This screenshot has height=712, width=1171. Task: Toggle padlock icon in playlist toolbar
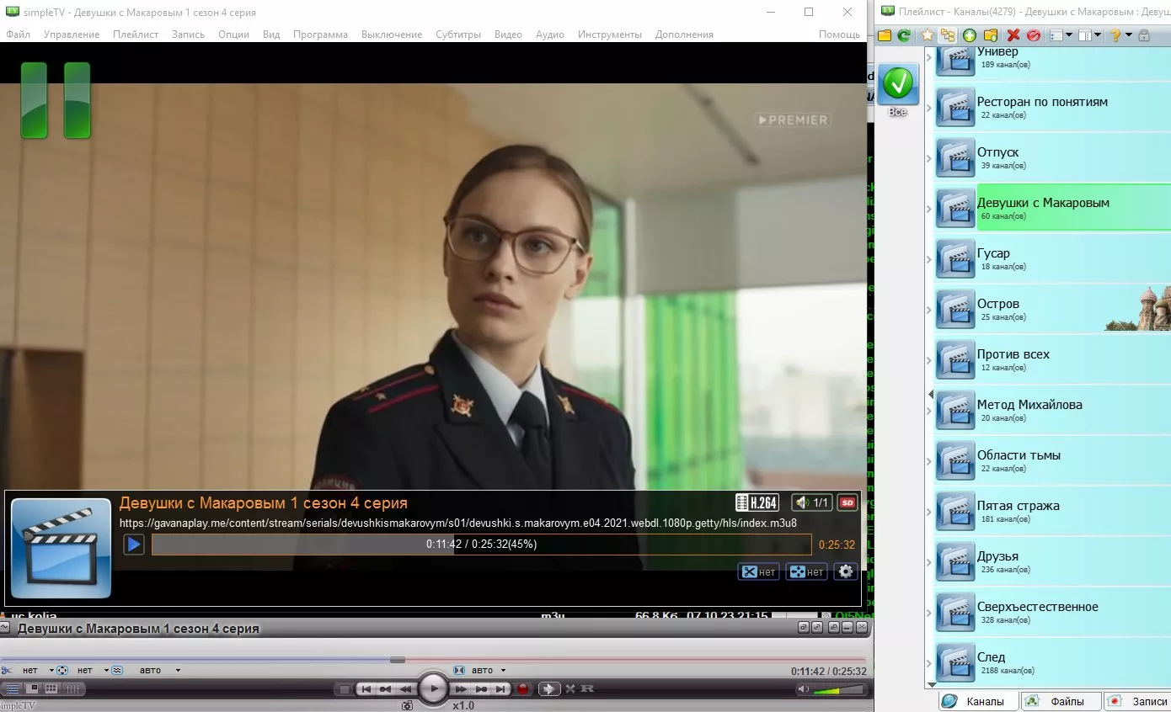click(1144, 35)
